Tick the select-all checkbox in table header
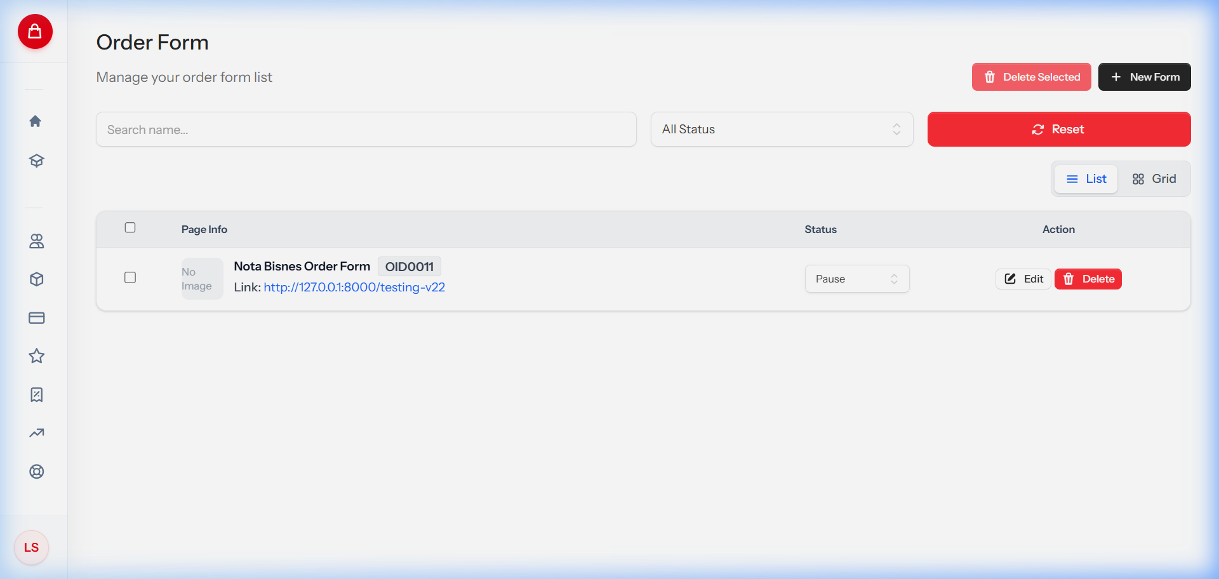The width and height of the screenshot is (1219, 579). pyautogui.click(x=130, y=227)
